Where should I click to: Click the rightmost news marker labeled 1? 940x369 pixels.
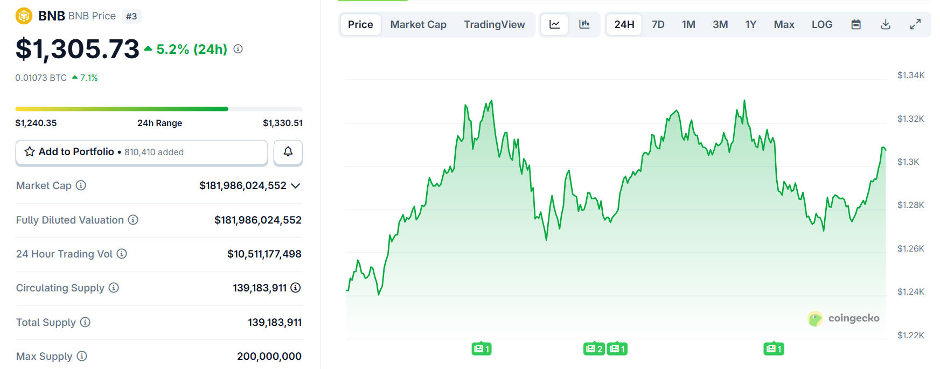point(774,349)
